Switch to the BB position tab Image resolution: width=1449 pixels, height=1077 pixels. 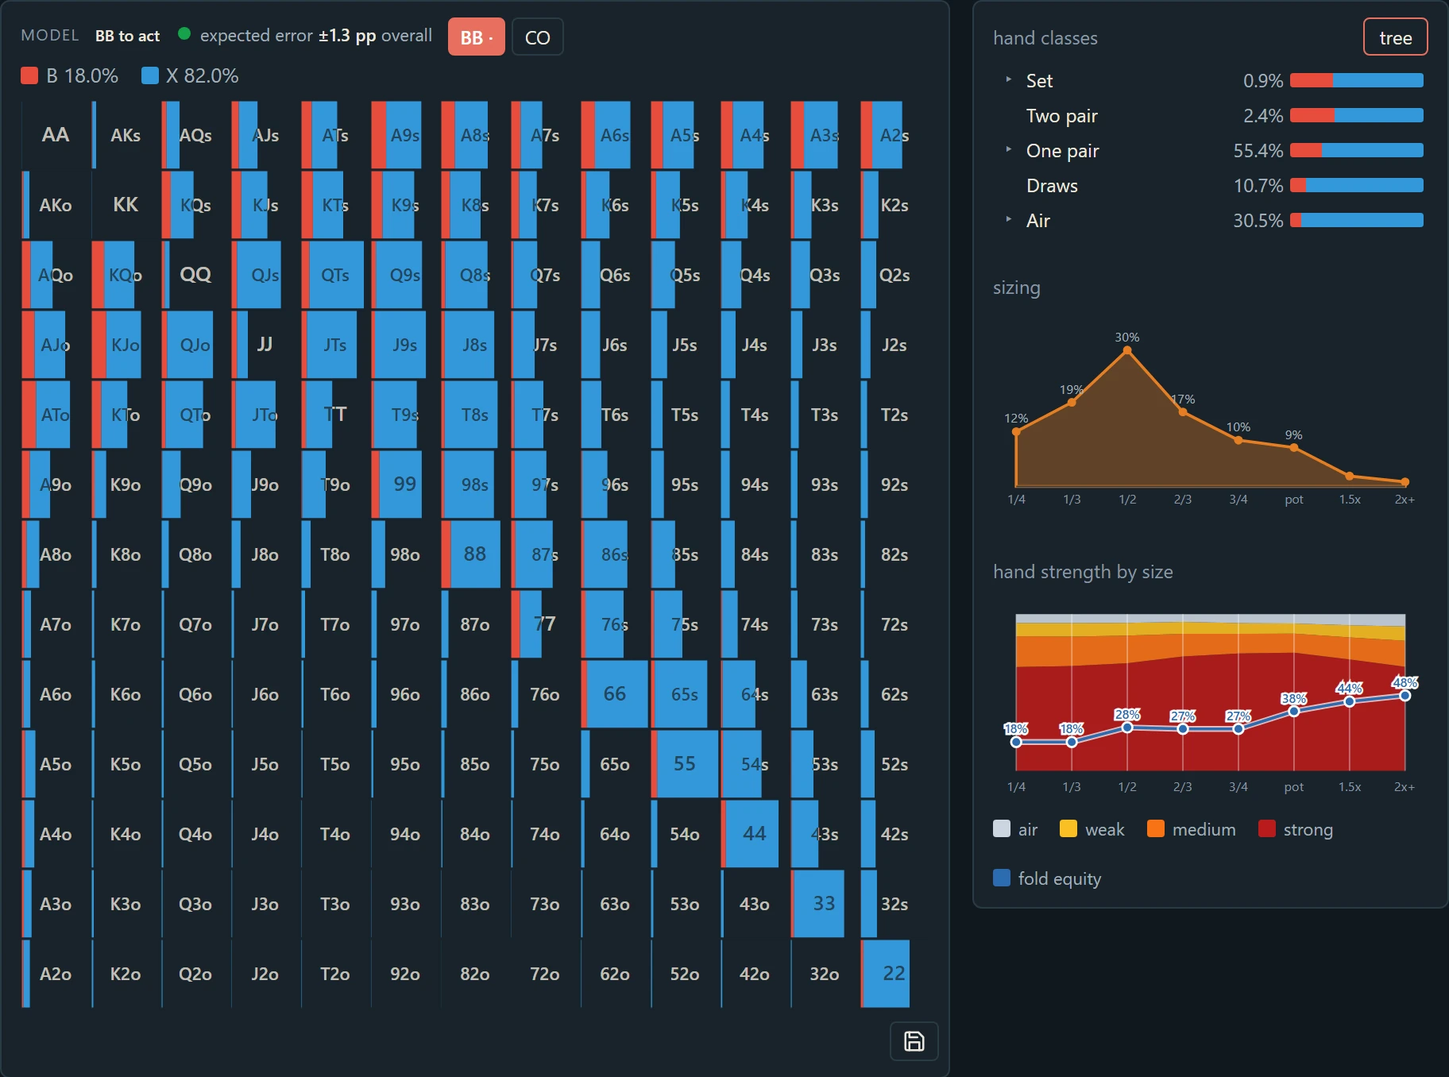(x=477, y=37)
